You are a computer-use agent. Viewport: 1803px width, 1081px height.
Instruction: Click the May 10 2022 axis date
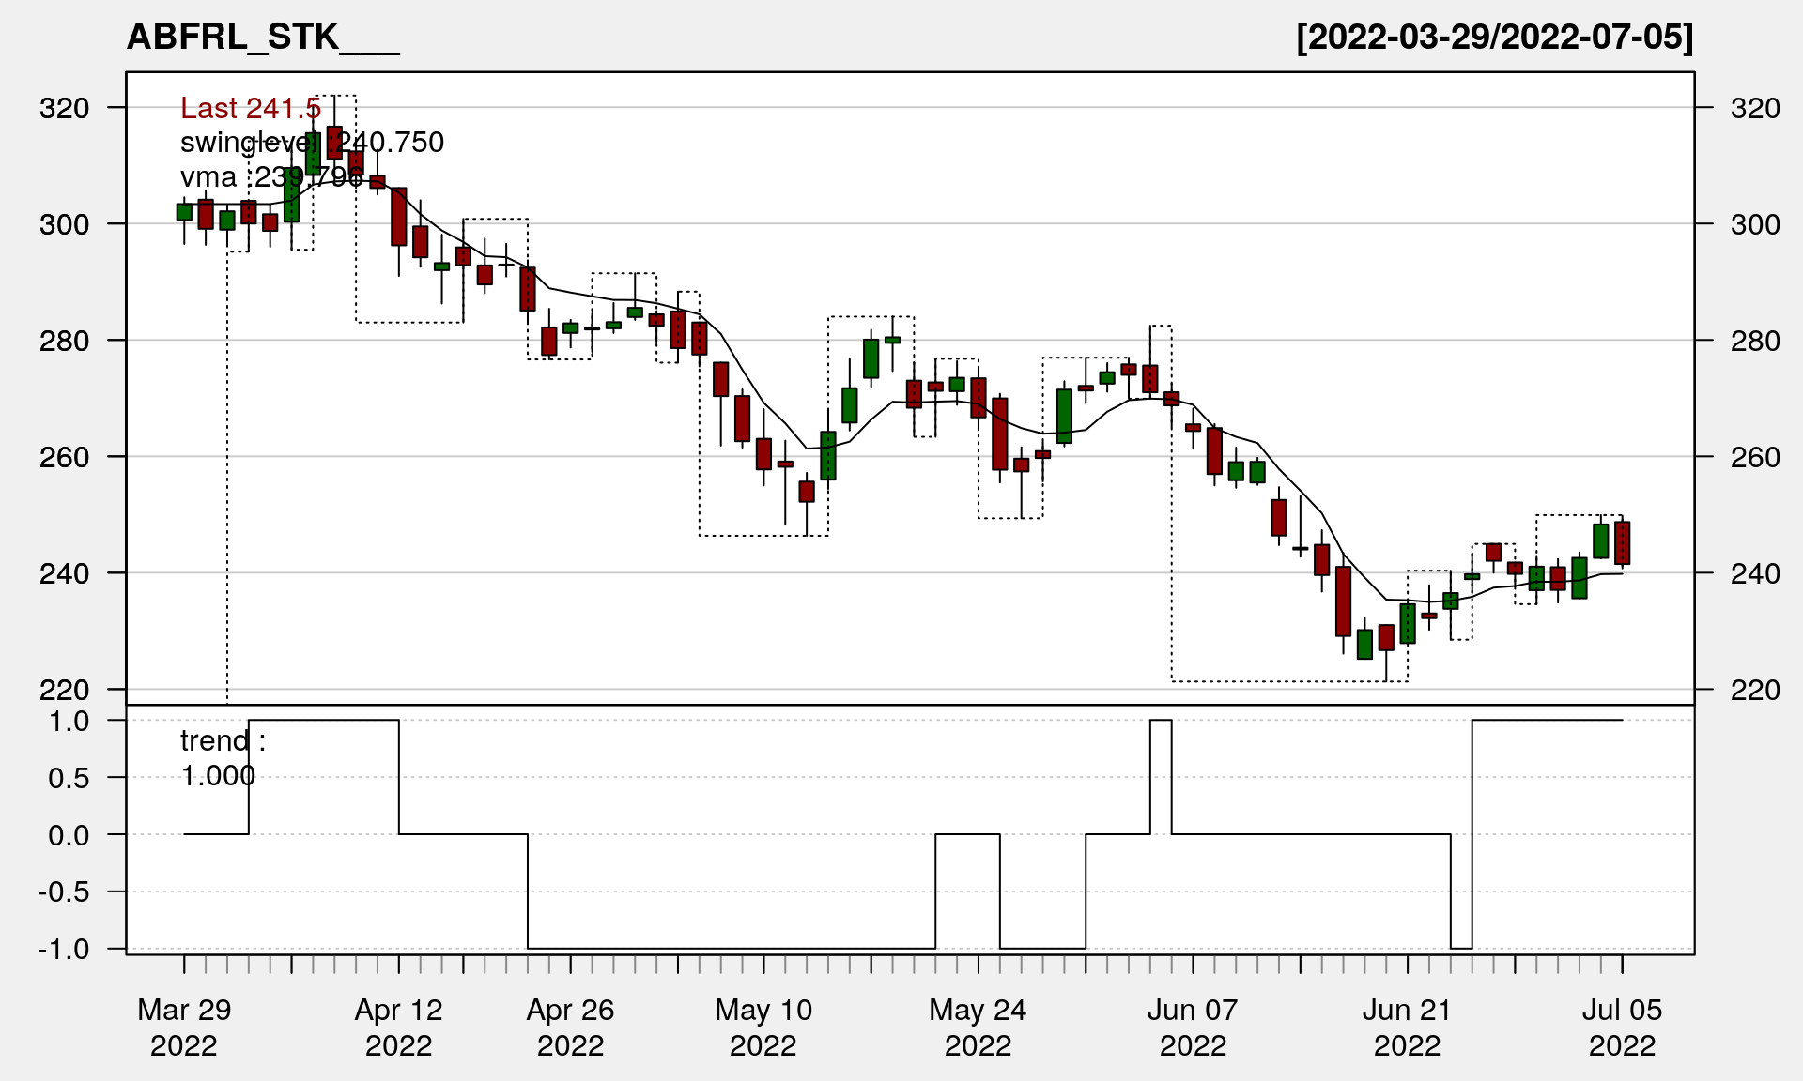pyautogui.click(x=763, y=1027)
